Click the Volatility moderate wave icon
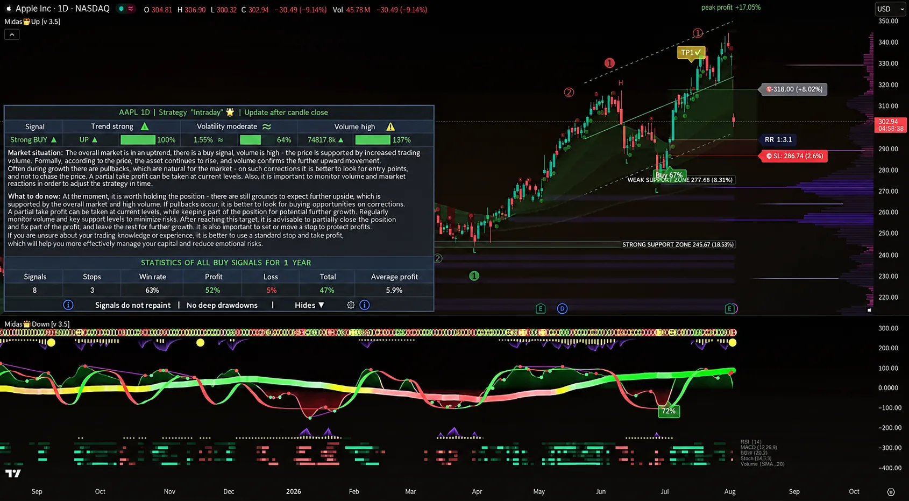 click(266, 126)
